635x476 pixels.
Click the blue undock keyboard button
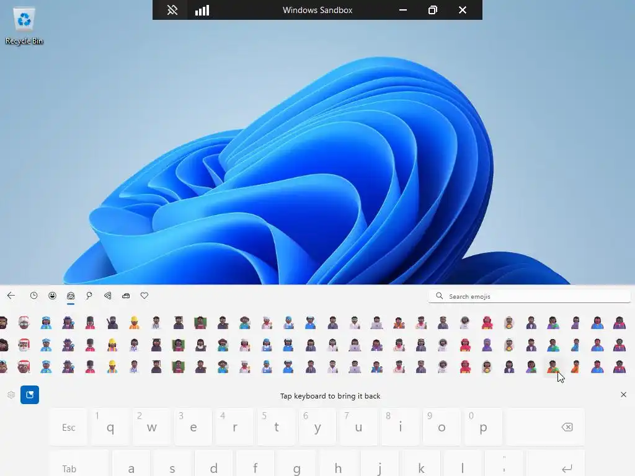(30, 395)
